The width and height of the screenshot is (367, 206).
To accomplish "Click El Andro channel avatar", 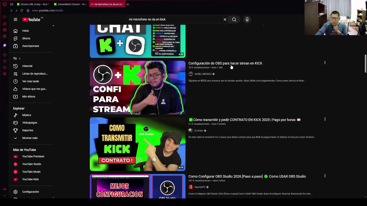I will pos(191,131).
